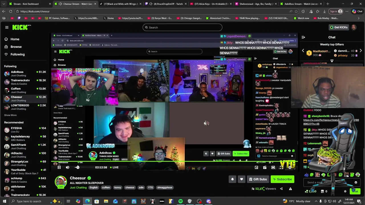The image size is (365, 205).
Task: Open the Windows Start menu
Action: coord(5,201)
